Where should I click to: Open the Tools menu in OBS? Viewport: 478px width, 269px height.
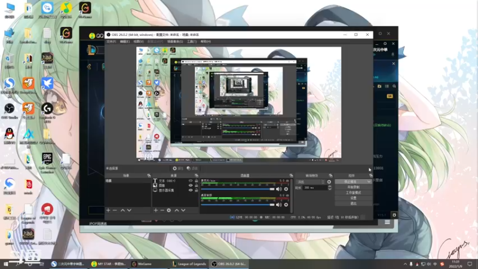[192, 41]
